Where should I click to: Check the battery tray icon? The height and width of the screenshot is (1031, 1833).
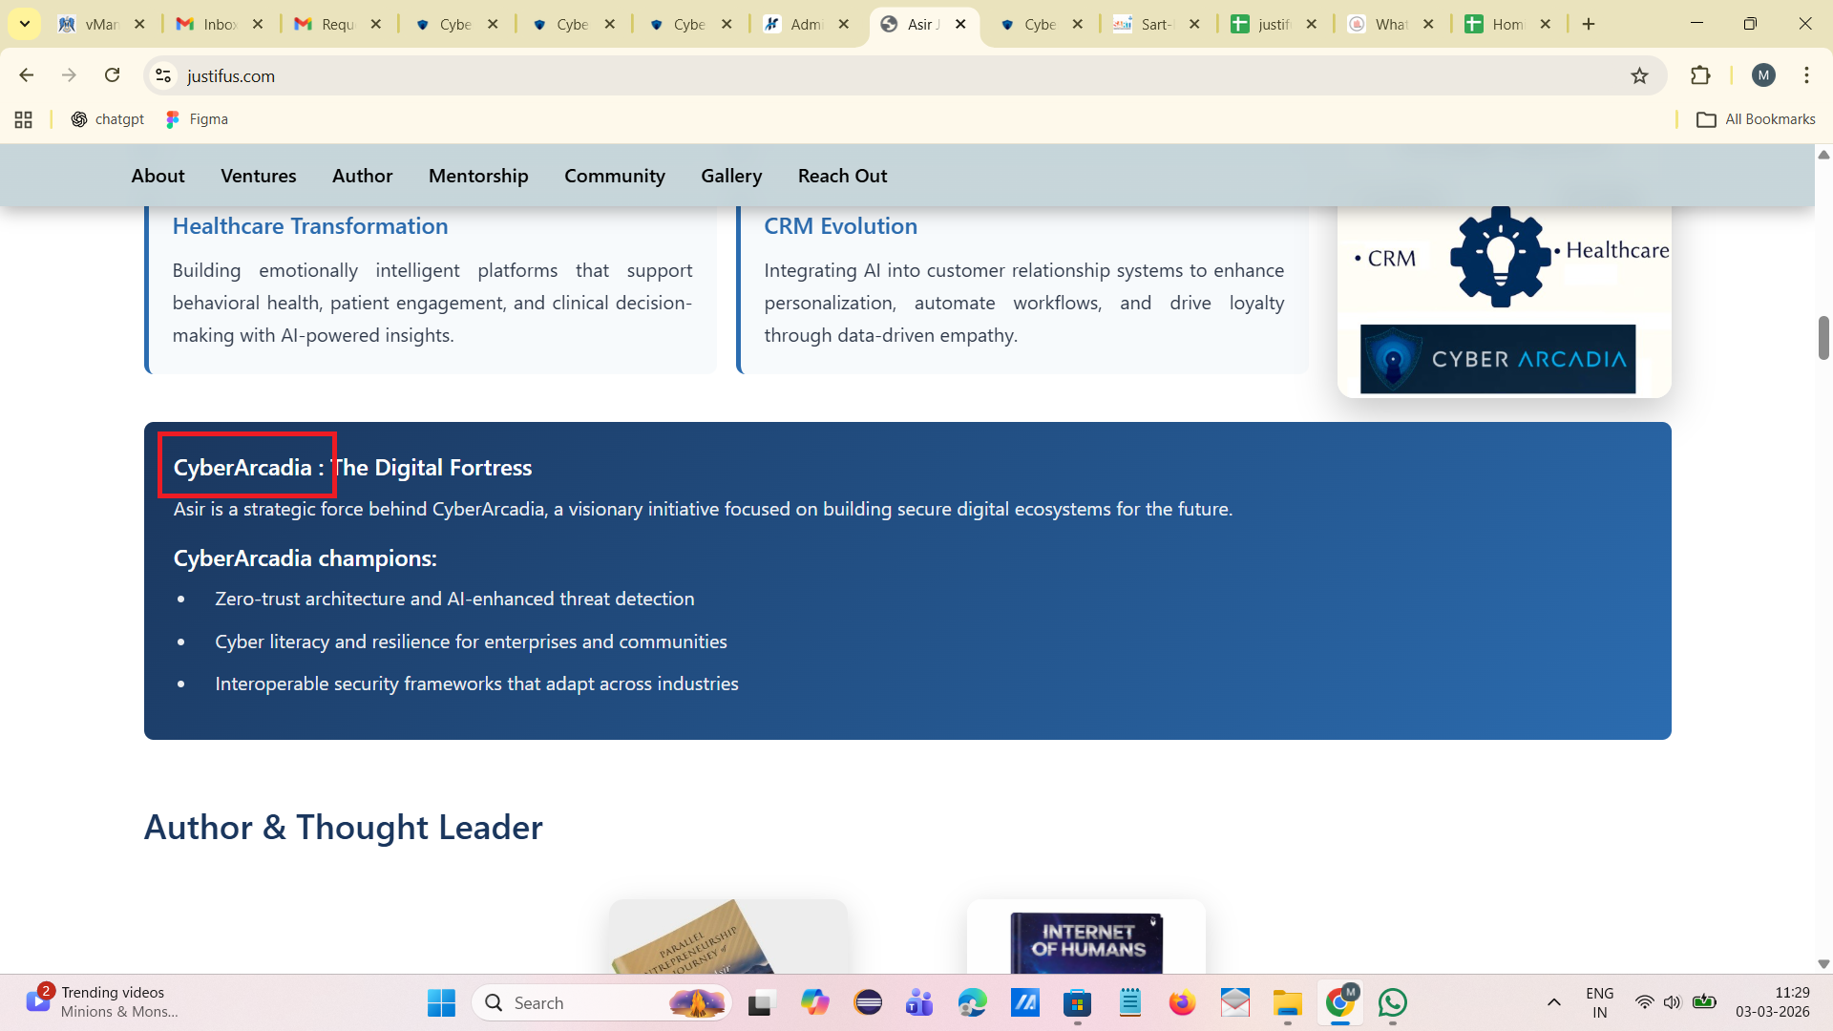click(1704, 1002)
